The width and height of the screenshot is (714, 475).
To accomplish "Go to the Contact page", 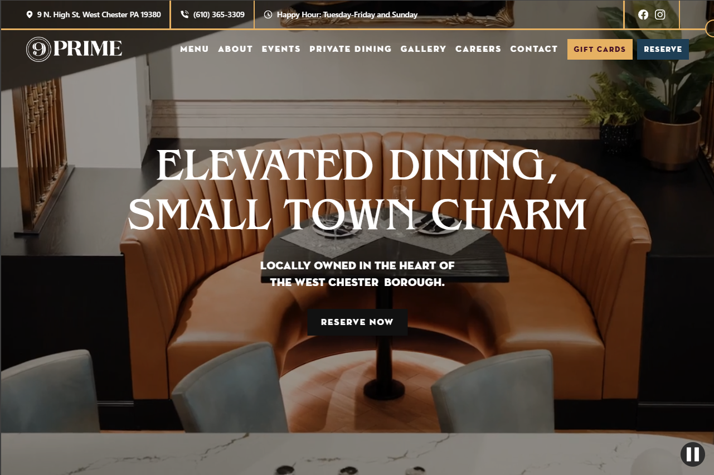I will pyautogui.click(x=534, y=49).
